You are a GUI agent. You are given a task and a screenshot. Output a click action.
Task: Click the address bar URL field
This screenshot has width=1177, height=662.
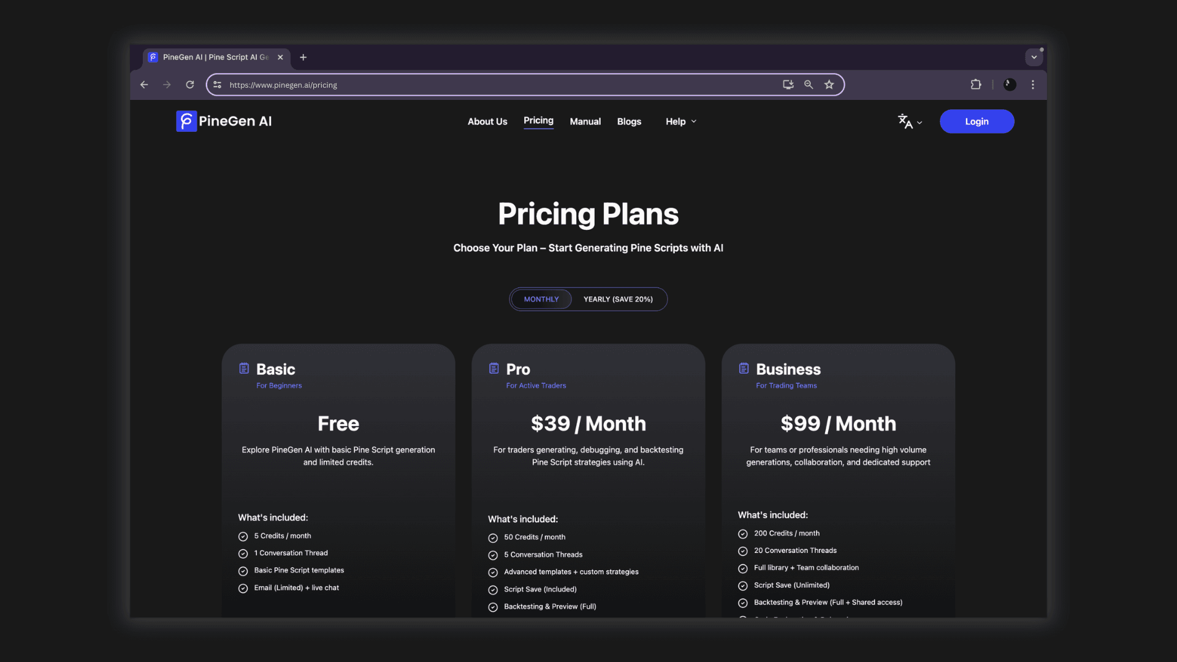[490, 85]
